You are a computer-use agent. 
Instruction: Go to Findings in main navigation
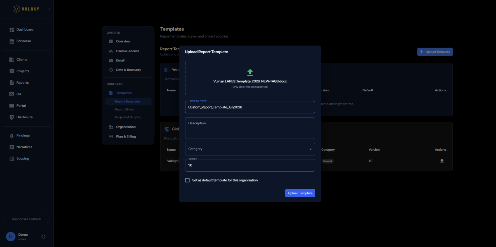23,135
